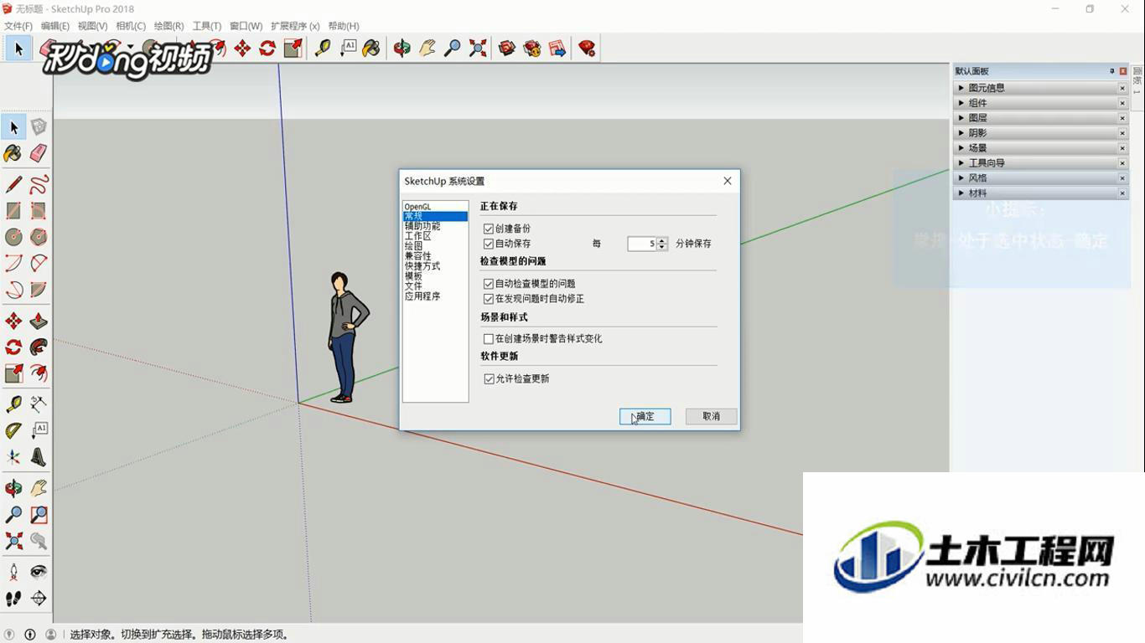Image resolution: width=1145 pixels, height=643 pixels.
Task: Expand the 阴影 panel
Action: pyautogui.click(x=1039, y=133)
